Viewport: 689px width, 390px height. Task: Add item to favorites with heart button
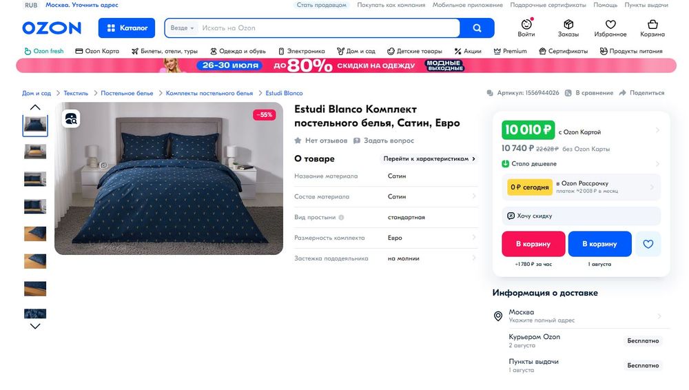[x=648, y=244]
